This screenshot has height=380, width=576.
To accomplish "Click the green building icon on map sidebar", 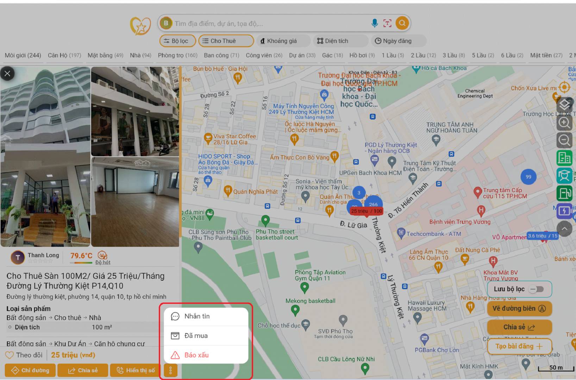I will tap(564, 158).
